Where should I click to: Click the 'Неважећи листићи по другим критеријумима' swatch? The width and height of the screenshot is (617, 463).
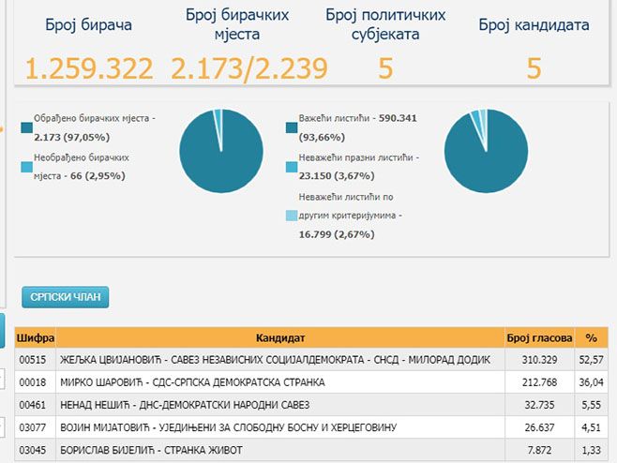click(x=293, y=217)
